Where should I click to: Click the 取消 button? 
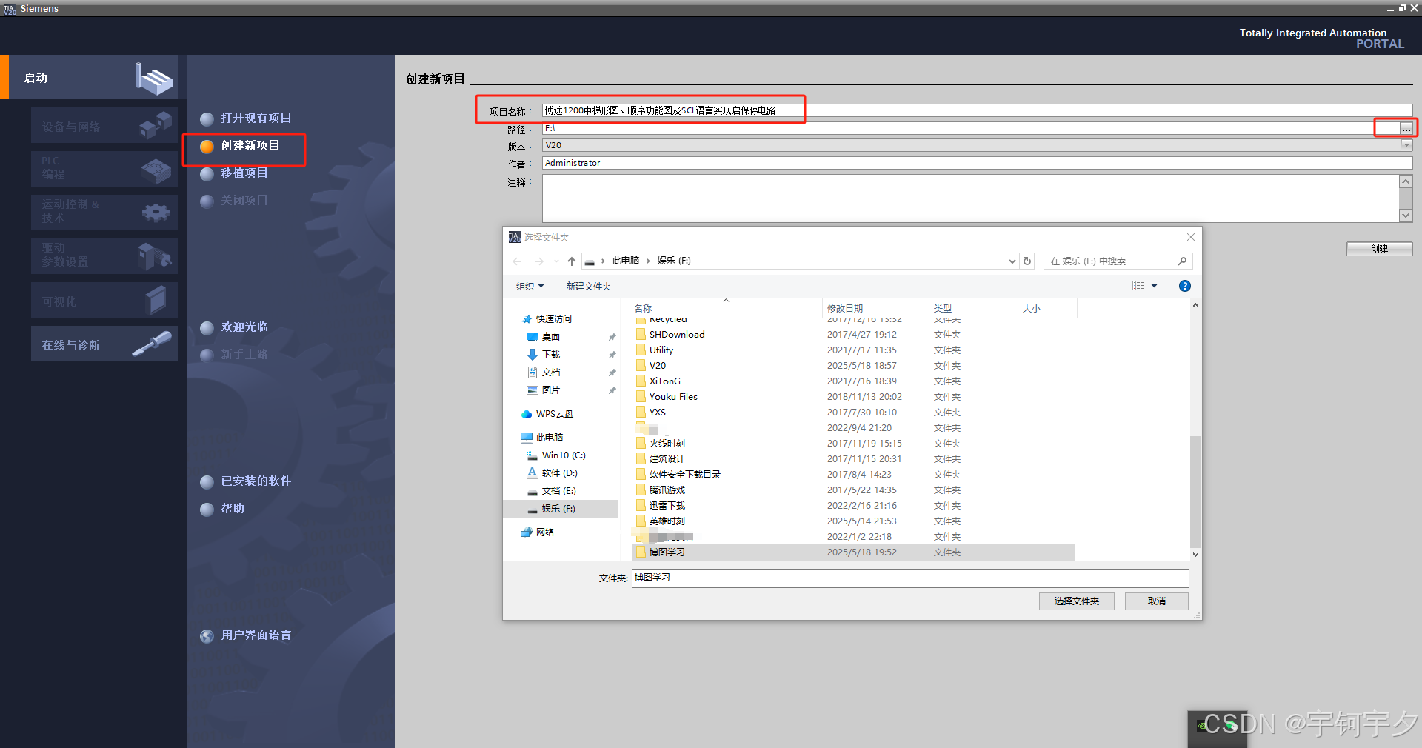coord(1157,601)
